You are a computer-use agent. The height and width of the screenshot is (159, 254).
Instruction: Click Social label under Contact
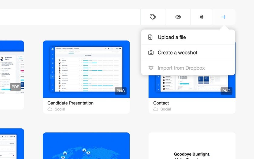pyautogui.click(x=166, y=109)
